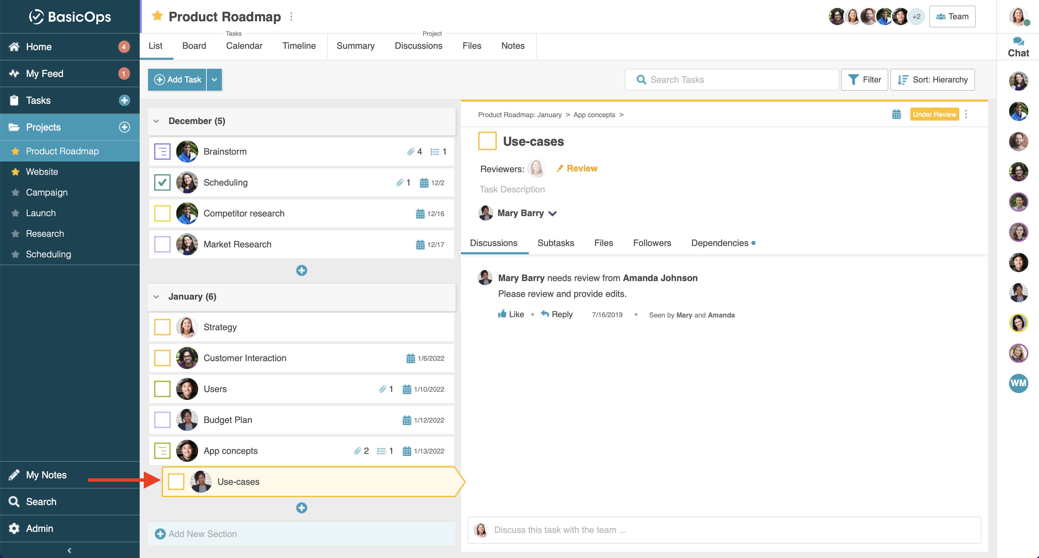Expand the Mary Barry assignee dropdown
1039x558 pixels.
pos(553,213)
